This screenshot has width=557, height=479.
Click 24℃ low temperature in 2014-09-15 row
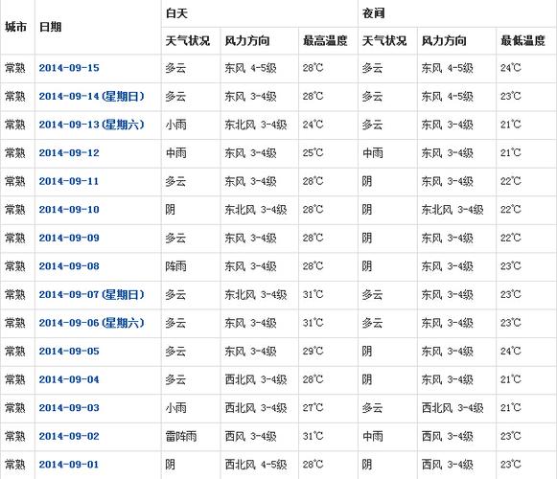(511, 68)
